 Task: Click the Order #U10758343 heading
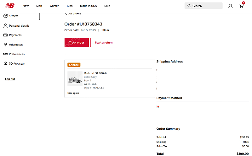click(83, 24)
